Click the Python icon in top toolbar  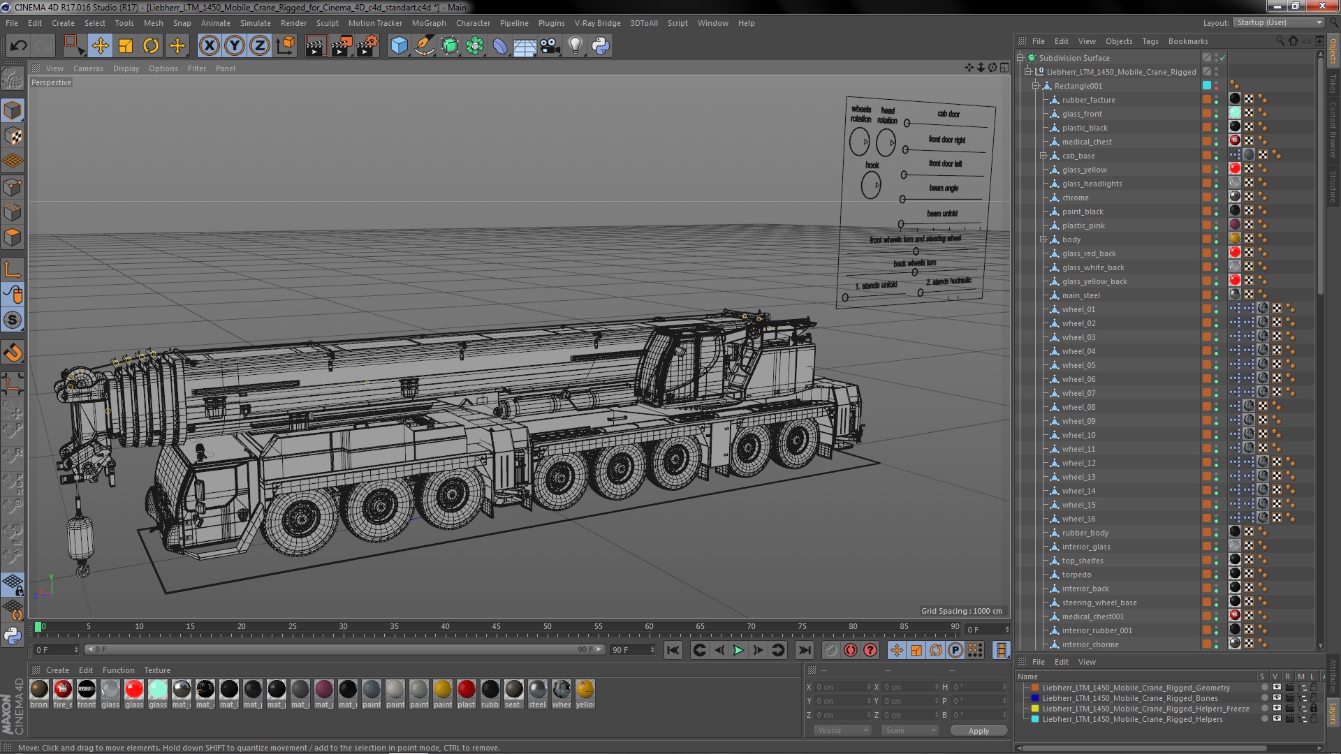click(601, 46)
